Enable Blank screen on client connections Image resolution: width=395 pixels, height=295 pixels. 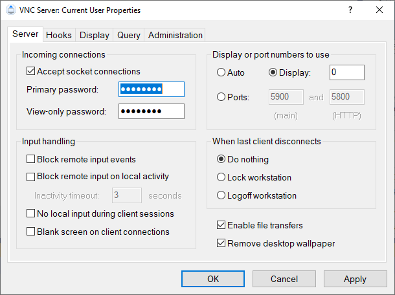(x=31, y=232)
